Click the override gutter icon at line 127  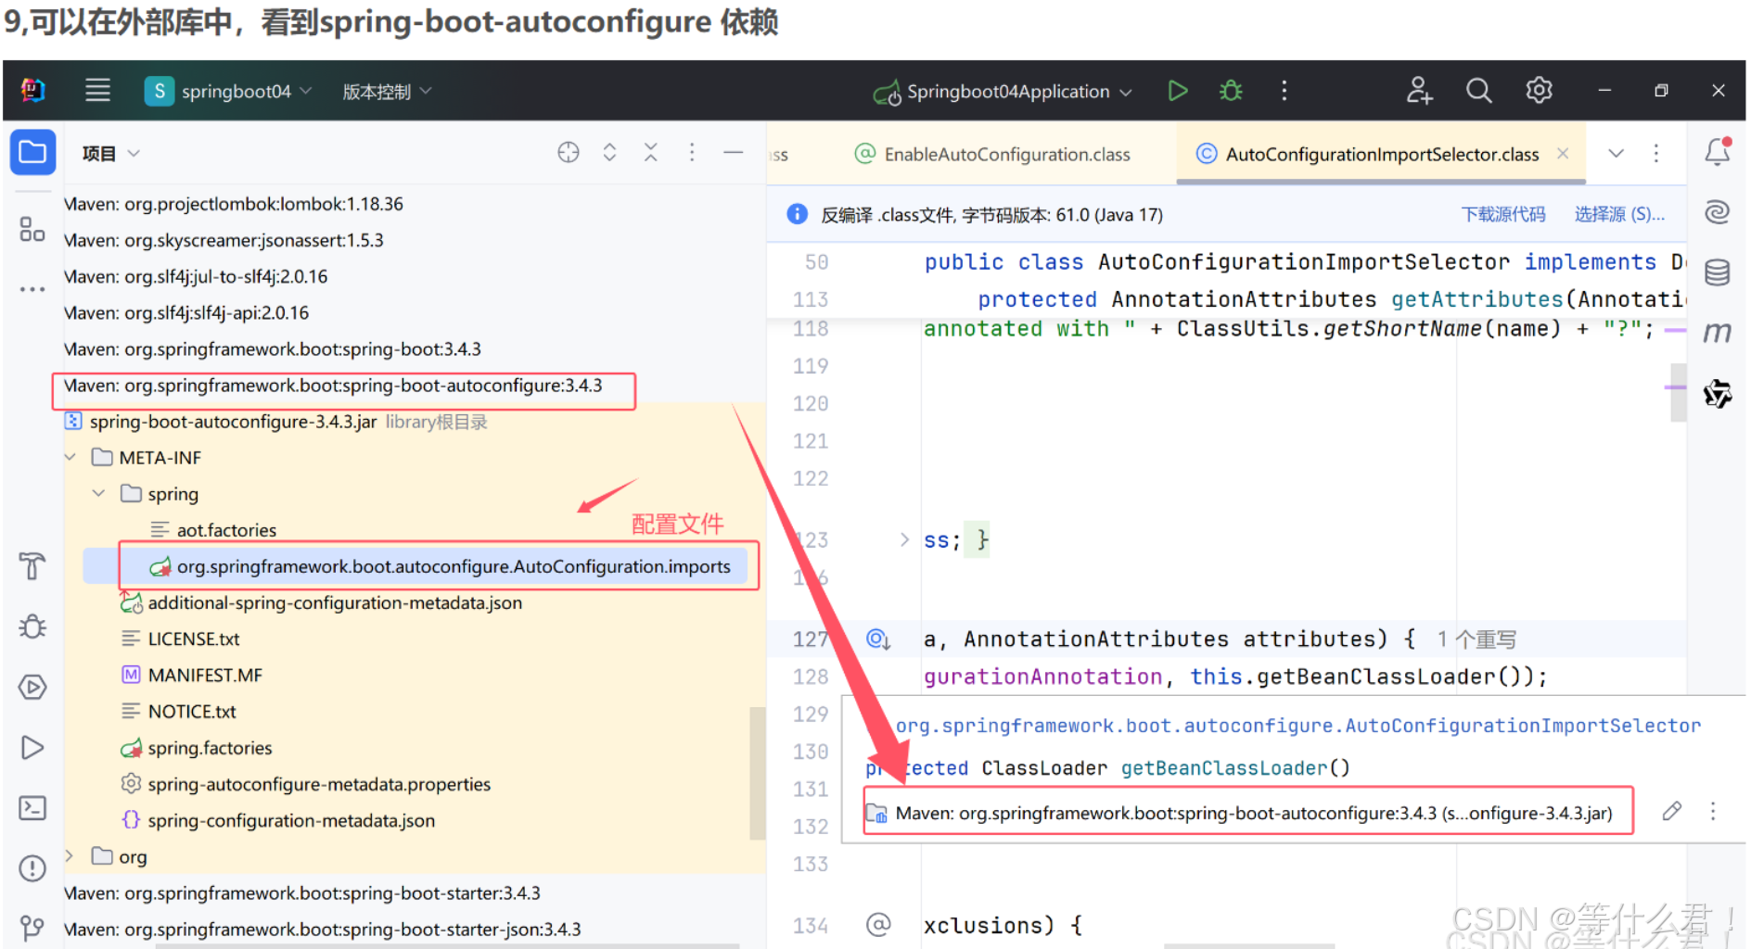[x=877, y=639]
